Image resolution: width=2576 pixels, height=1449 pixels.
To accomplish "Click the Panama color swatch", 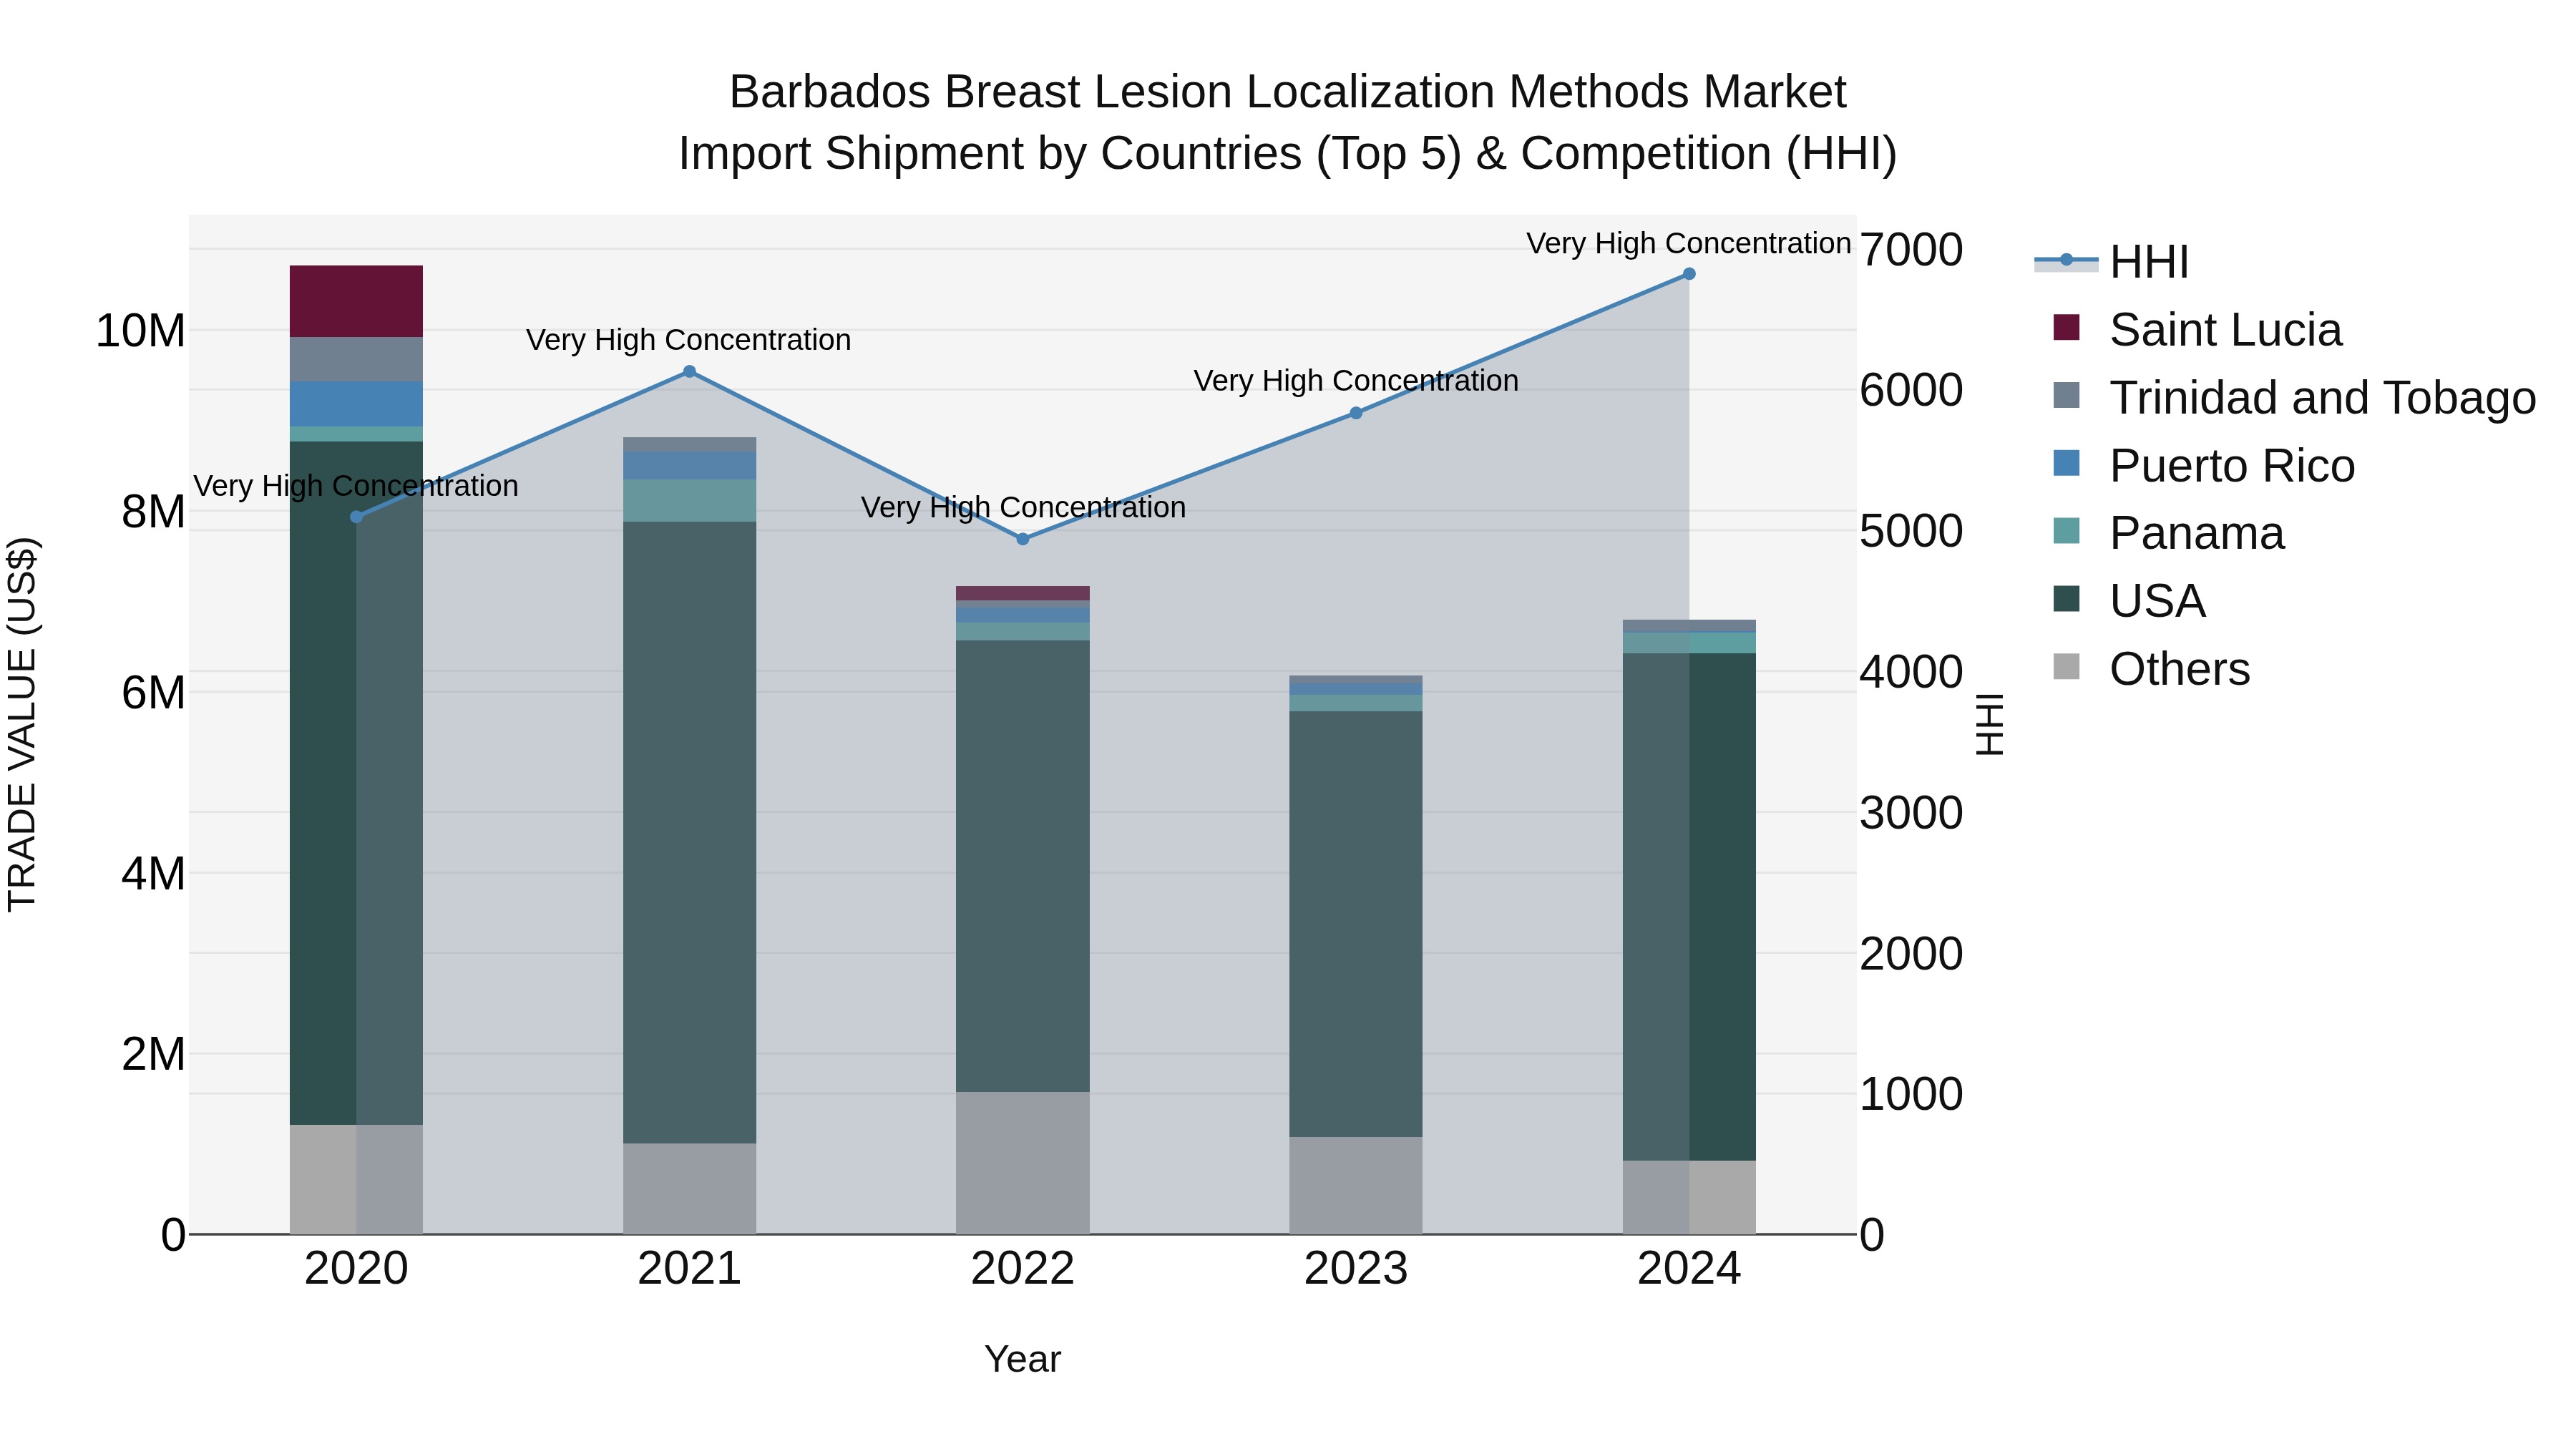I will (2066, 531).
